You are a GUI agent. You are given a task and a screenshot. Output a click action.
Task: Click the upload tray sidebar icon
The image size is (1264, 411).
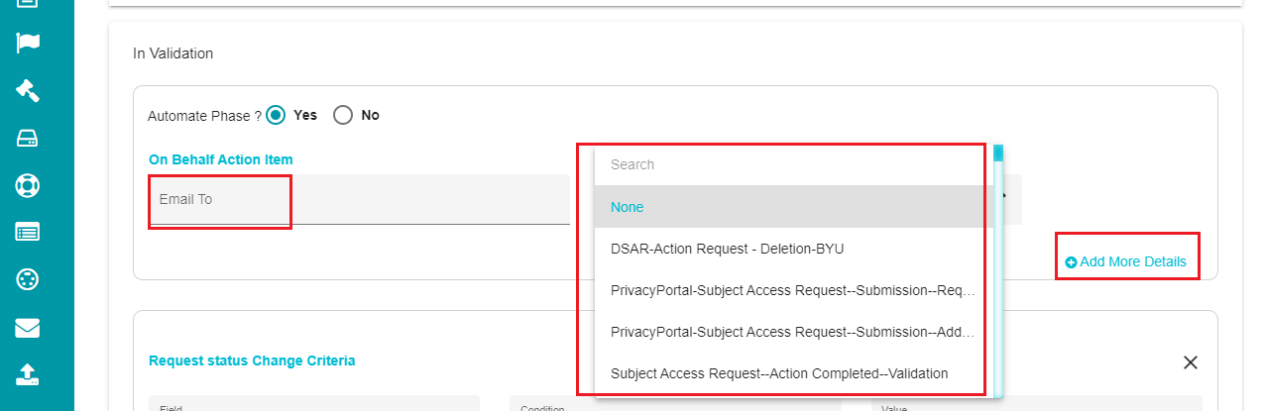[28, 374]
